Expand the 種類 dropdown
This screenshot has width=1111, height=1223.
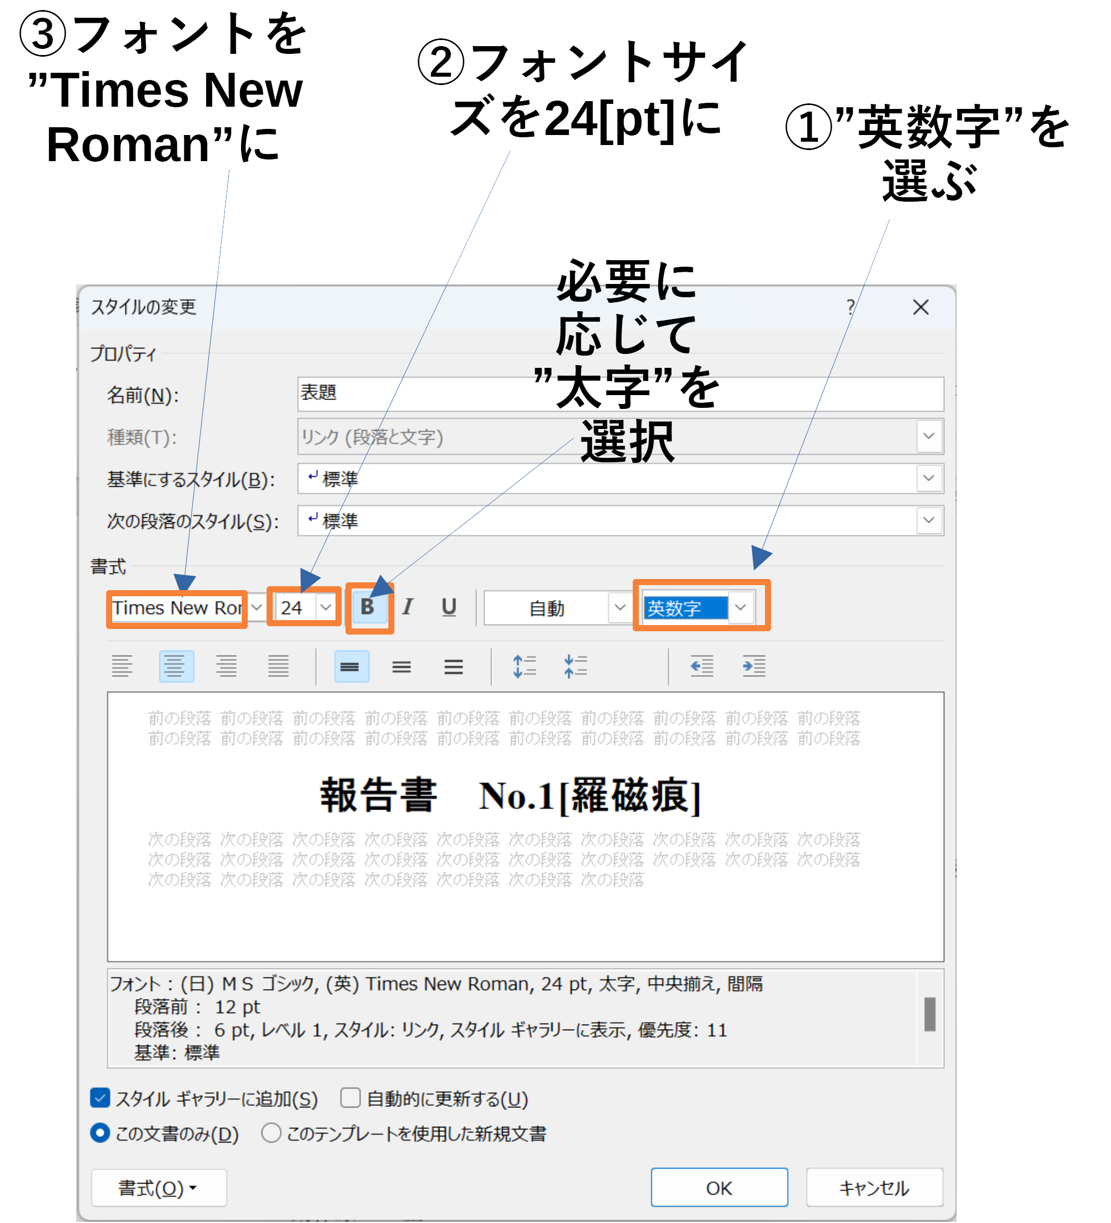click(929, 437)
